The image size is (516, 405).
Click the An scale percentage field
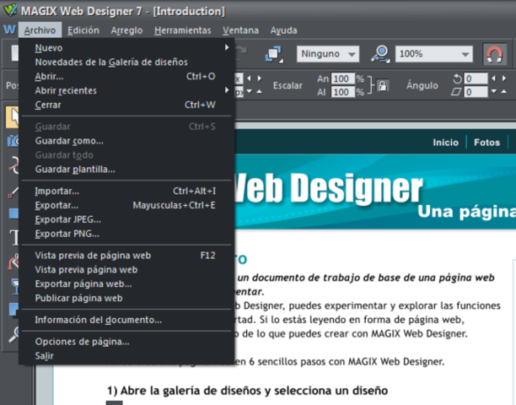coord(343,78)
